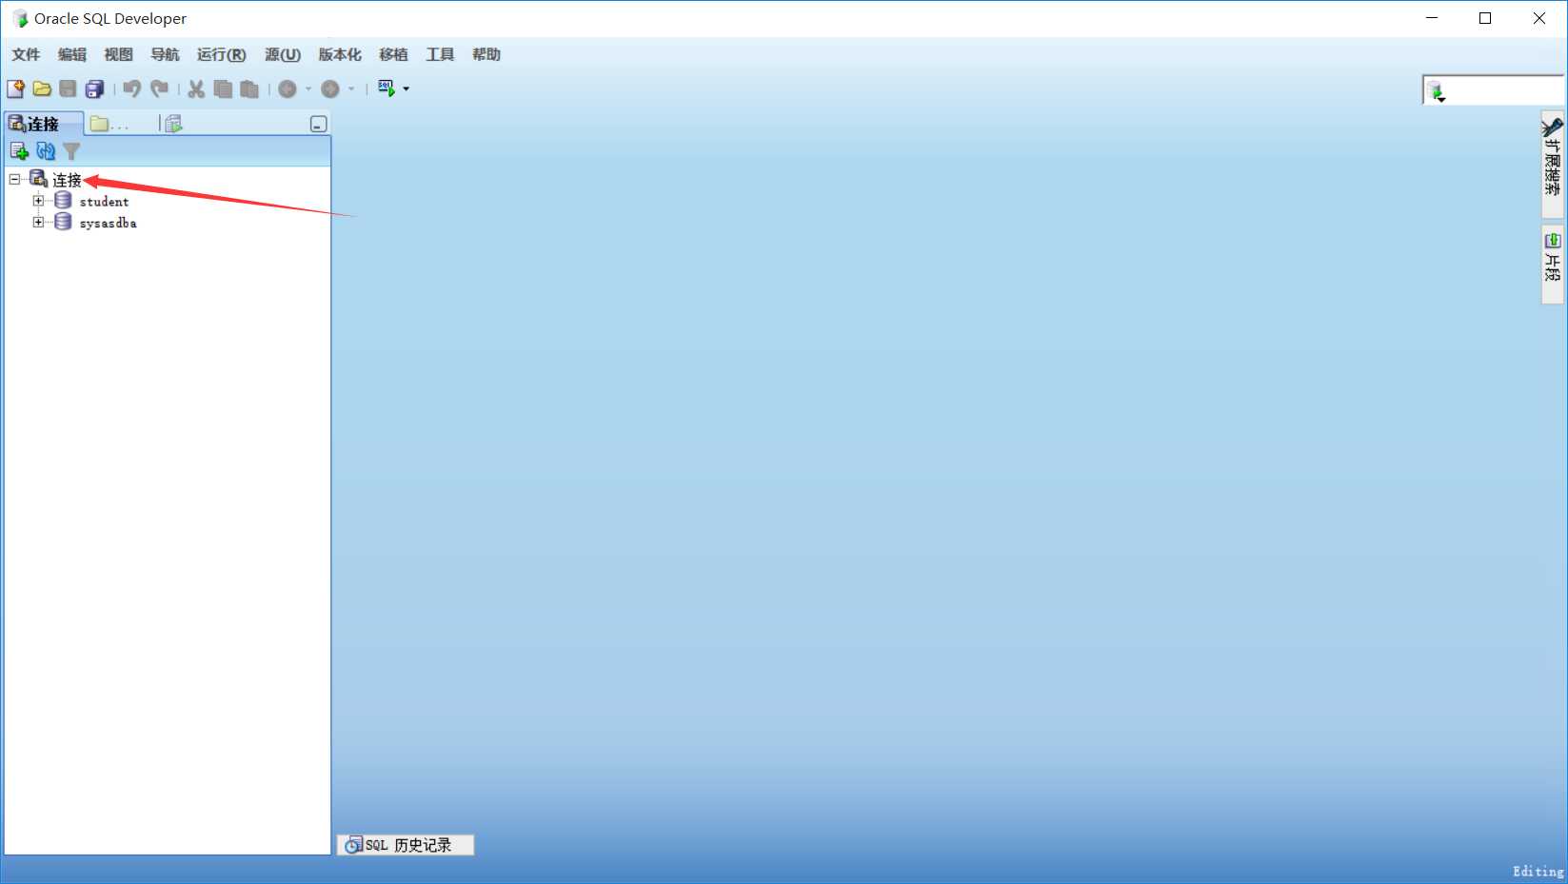Open the Back button history dropdown

point(308,88)
